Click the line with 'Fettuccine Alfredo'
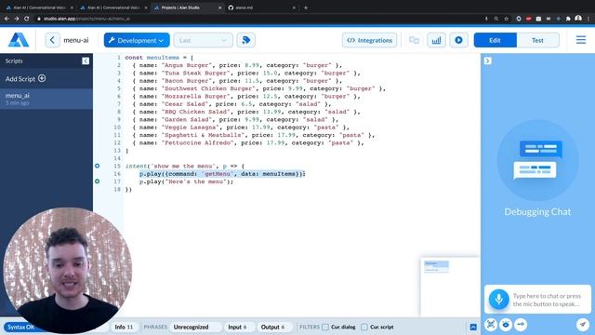595x335 pixels. point(248,142)
